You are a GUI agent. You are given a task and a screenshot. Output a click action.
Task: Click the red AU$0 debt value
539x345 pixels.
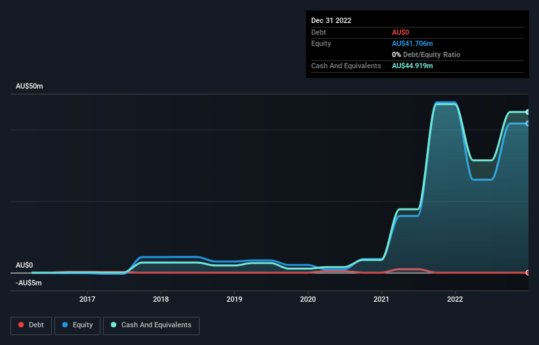400,32
